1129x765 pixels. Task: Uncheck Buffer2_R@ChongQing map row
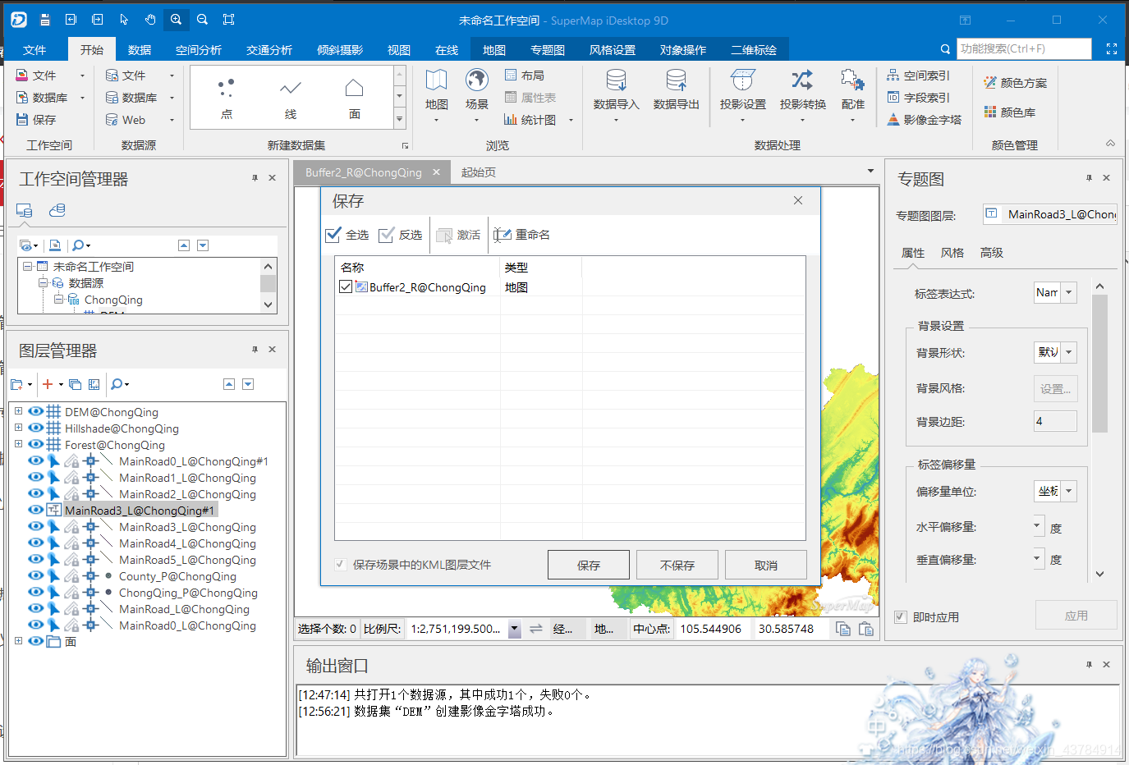coord(346,286)
